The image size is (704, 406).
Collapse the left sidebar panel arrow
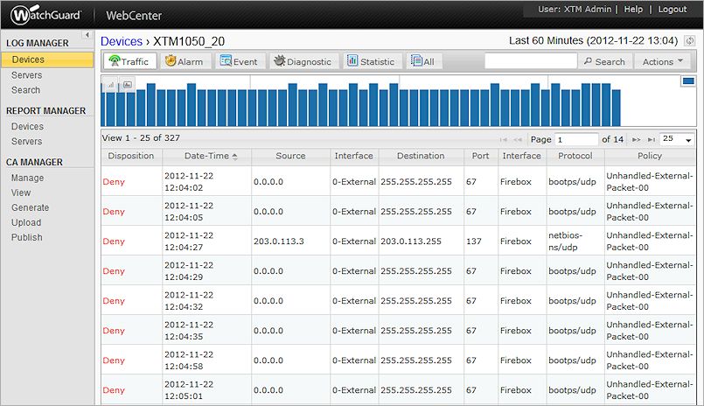87,34
